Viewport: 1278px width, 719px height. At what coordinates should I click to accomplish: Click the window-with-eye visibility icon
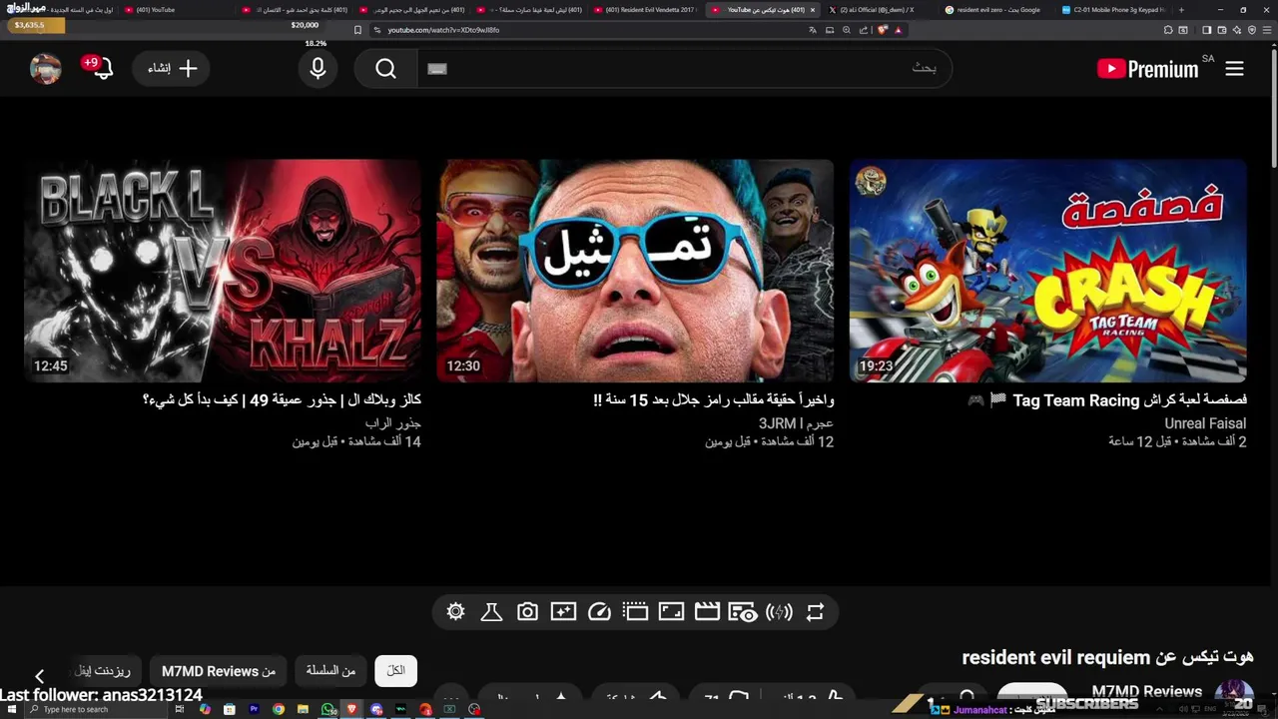pyautogui.click(x=743, y=612)
